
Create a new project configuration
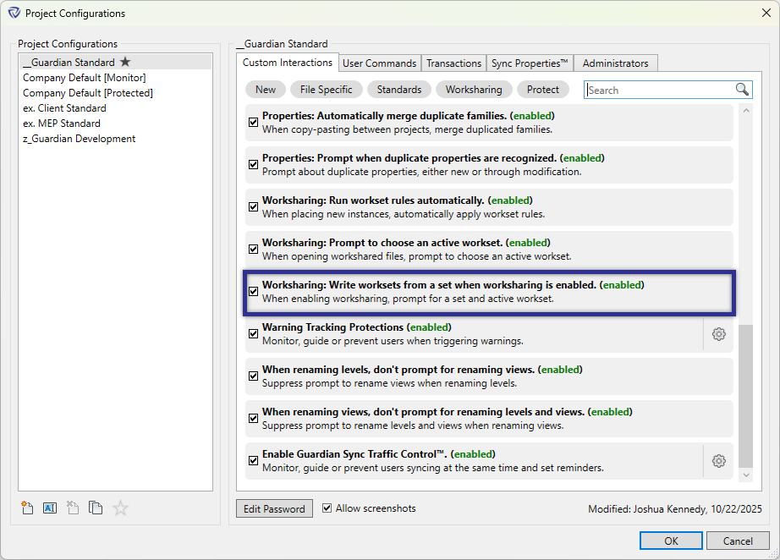27,508
